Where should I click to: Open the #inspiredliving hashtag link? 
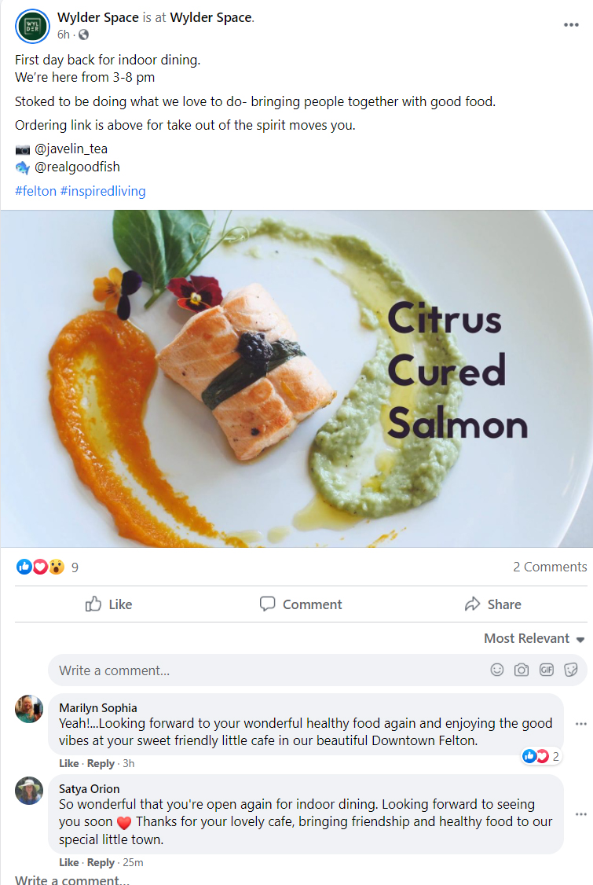click(x=103, y=191)
